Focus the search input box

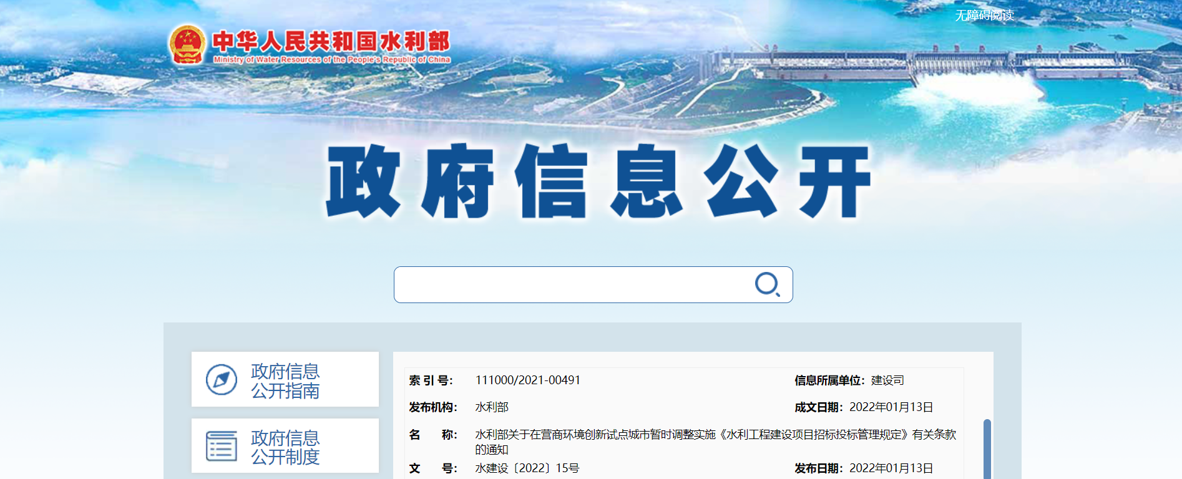click(571, 285)
